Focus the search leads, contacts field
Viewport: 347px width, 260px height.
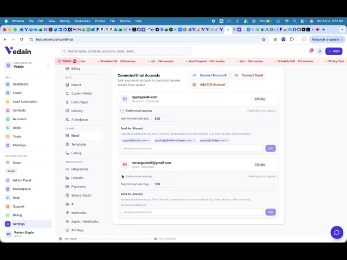tap(126, 51)
